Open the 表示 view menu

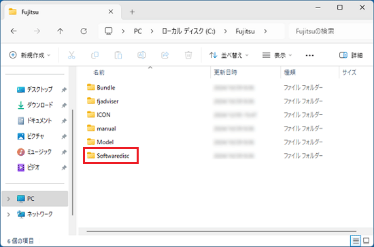point(277,55)
